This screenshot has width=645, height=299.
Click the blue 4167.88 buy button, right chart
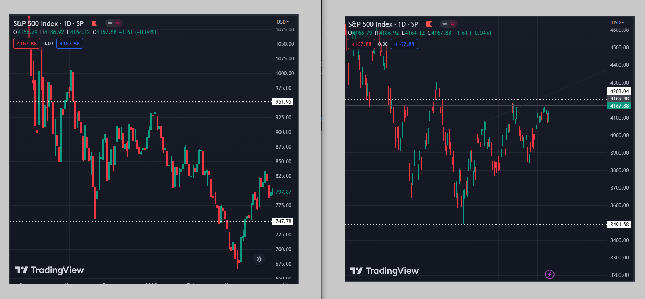pos(404,44)
